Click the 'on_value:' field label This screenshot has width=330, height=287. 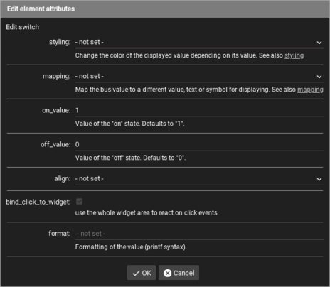(56, 110)
